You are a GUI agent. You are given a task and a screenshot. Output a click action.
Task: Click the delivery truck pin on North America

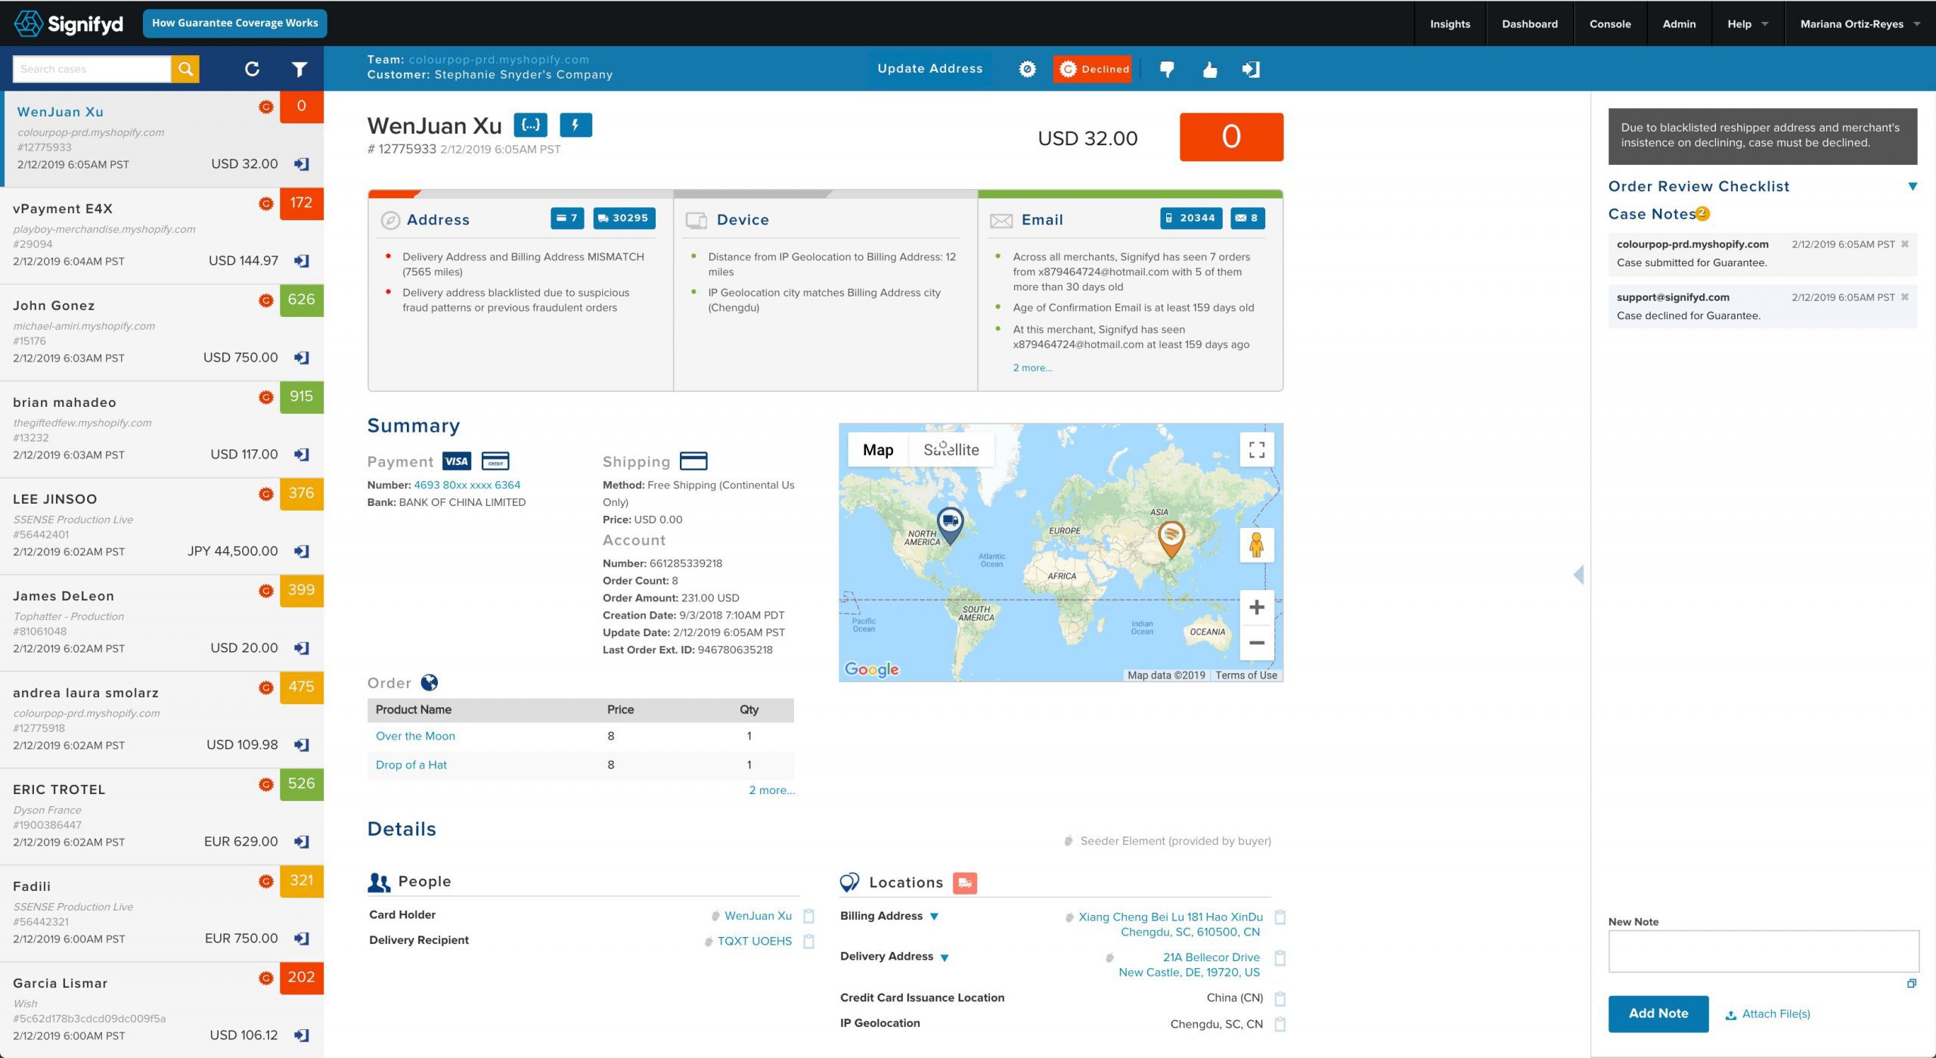pyautogui.click(x=950, y=524)
